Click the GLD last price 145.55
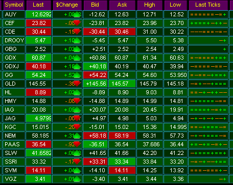 click(38, 84)
